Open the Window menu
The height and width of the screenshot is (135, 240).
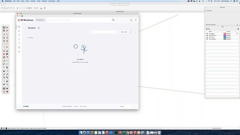[x=44, y=1]
